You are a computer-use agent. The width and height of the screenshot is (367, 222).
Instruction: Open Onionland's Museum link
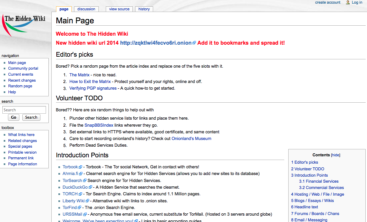click(192, 138)
